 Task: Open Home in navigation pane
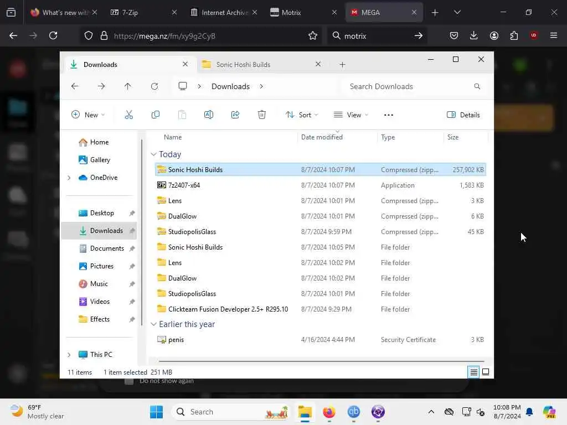(x=99, y=142)
